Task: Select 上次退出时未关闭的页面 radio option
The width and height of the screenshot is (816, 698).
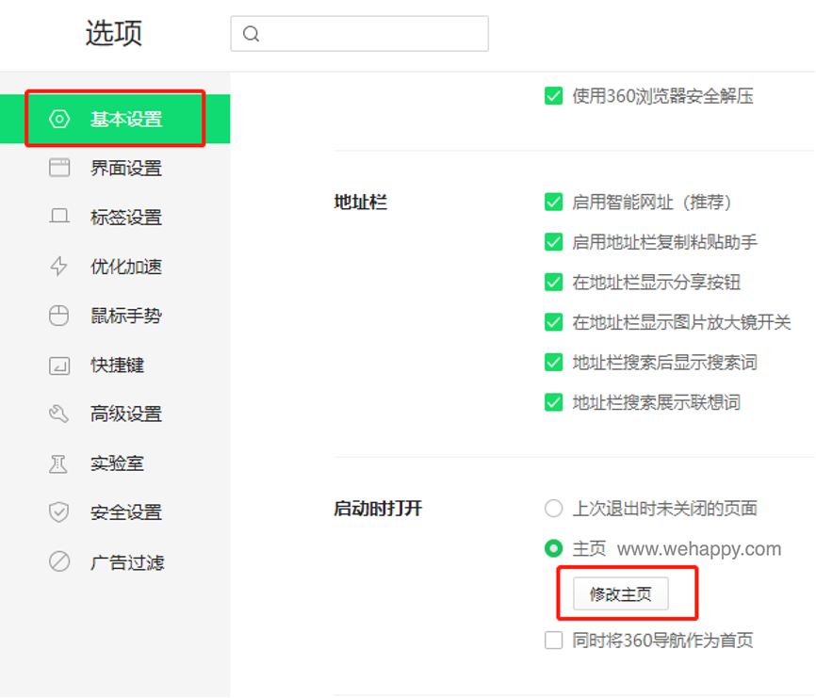Action: point(553,509)
